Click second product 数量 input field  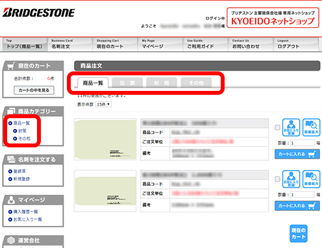tap(303, 195)
